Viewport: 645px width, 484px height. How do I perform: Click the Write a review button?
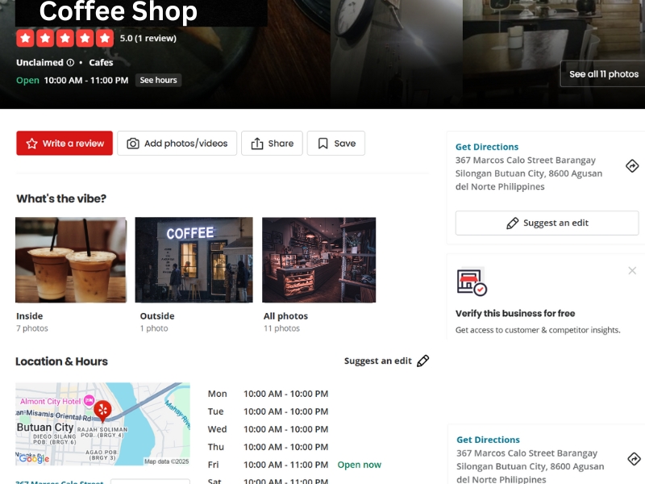[64, 144]
